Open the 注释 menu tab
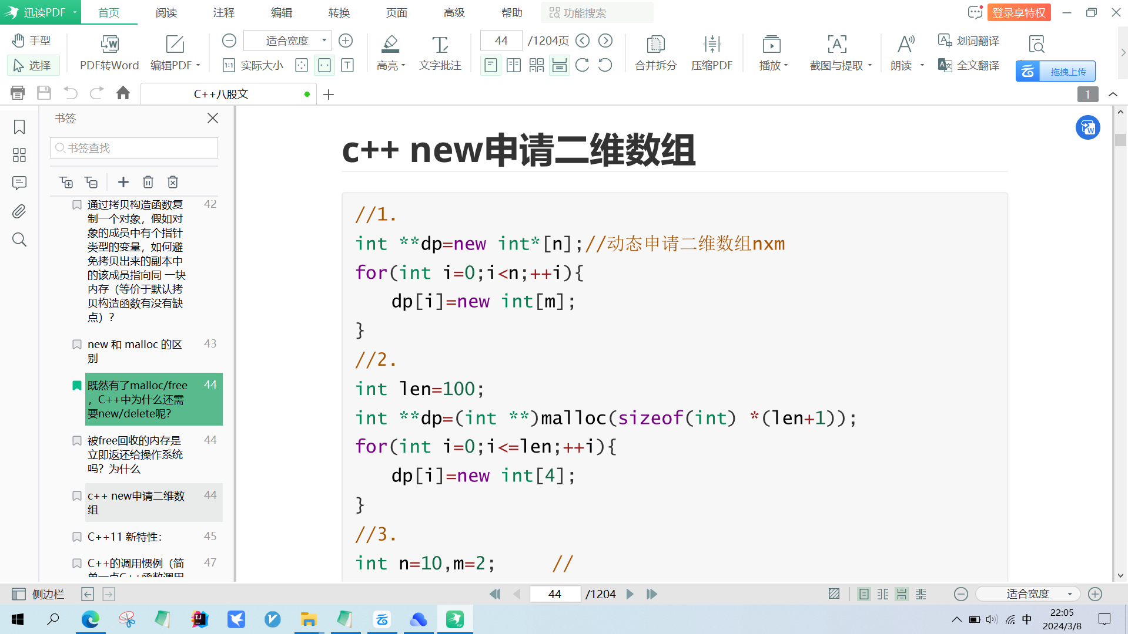Viewport: 1128px width, 634px height. tap(224, 12)
